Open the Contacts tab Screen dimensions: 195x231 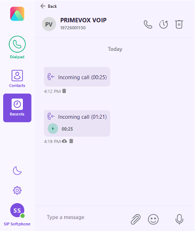17,79
